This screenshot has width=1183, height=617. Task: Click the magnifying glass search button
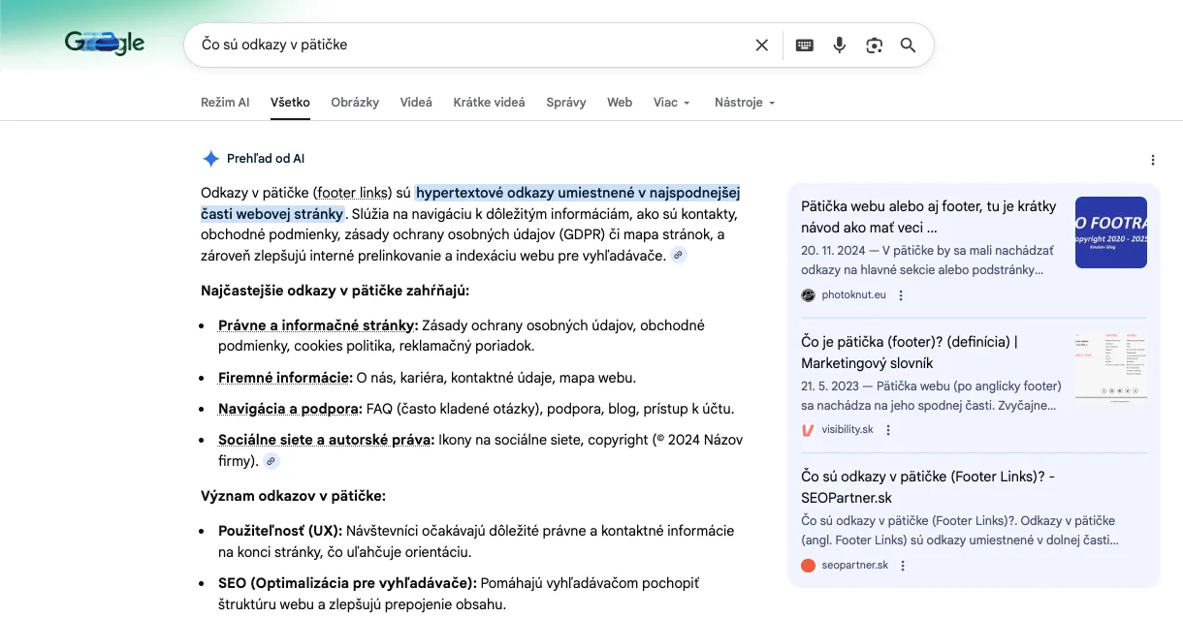[909, 45]
